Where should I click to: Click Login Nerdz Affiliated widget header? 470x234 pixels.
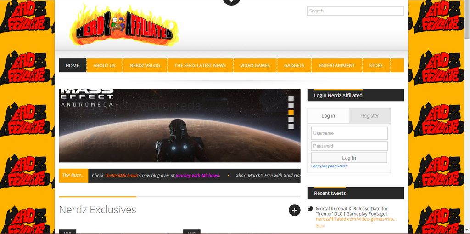pos(356,95)
